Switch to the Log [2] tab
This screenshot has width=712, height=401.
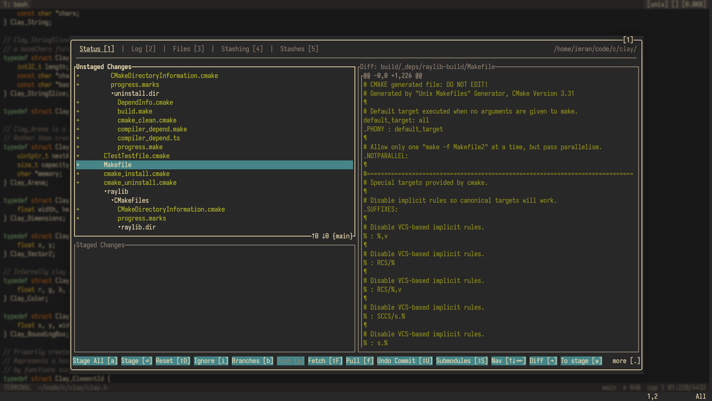pyautogui.click(x=143, y=48)
